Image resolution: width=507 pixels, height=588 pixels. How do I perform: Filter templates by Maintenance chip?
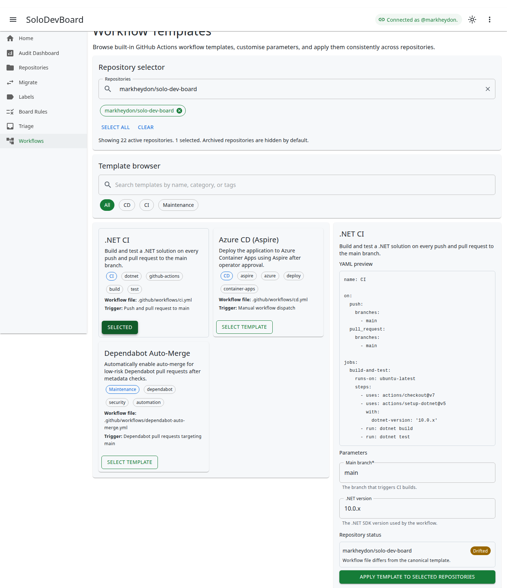click(x=178, y=205)
